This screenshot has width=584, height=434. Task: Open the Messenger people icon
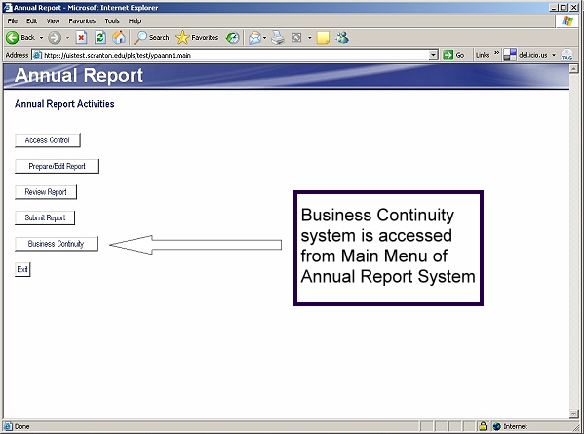pyautogui.click(x=342, y=38)
